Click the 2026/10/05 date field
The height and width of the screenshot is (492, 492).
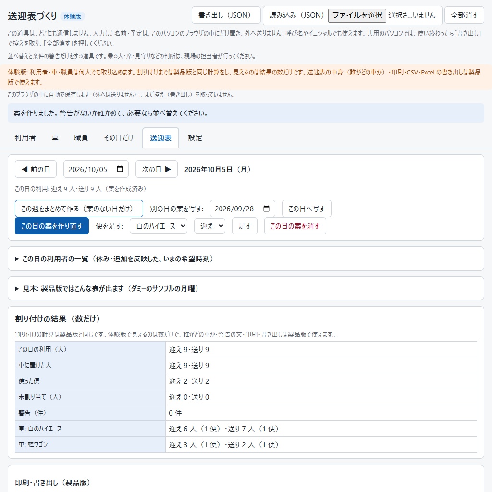pos(96,169)
